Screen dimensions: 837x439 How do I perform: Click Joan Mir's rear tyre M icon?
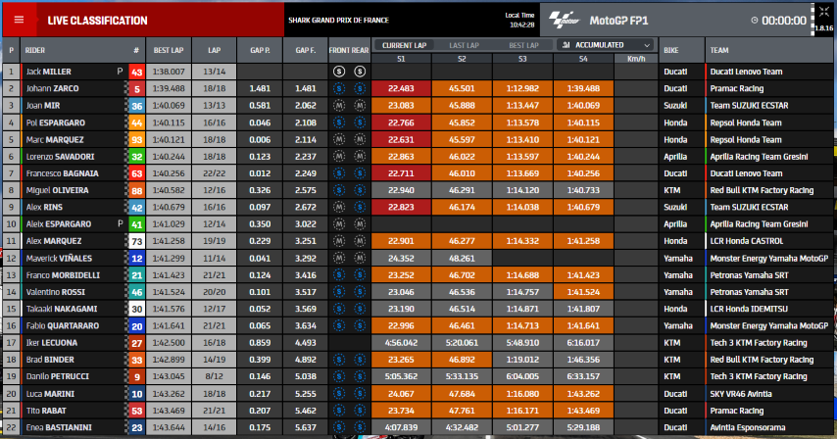coord(360,106)
